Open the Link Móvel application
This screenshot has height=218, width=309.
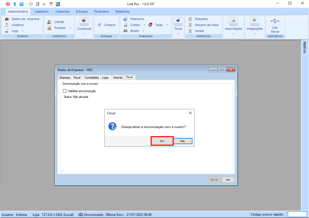[x=275, y=25]
